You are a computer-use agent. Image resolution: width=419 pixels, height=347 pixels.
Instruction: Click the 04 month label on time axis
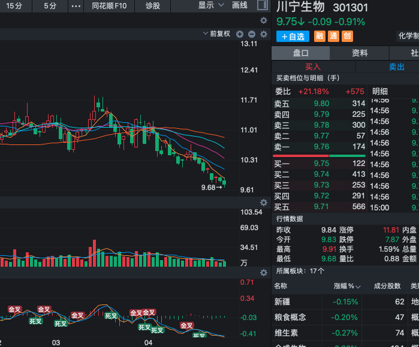(148, 343)
